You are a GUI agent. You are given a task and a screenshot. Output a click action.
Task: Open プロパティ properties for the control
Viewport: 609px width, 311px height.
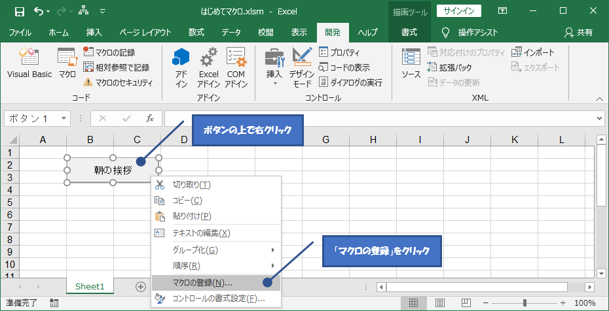point(339,52)
